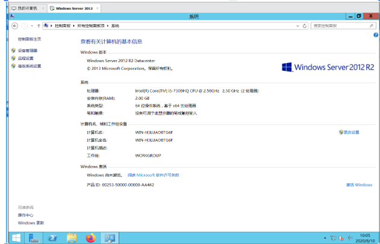Launch Firefox from the taskbar
Screen dimensions: 380x244
91,238
